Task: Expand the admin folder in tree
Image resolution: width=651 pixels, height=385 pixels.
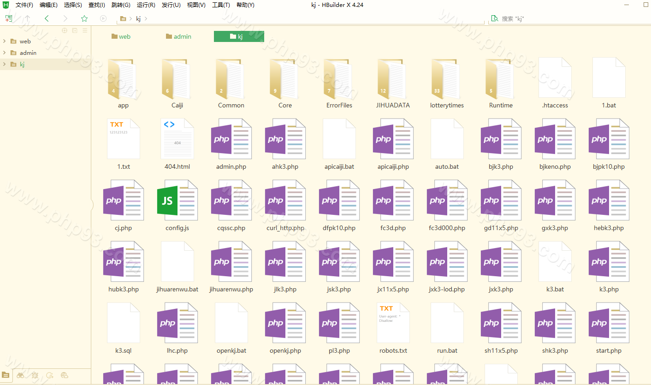Action: [x=4, y=53]
